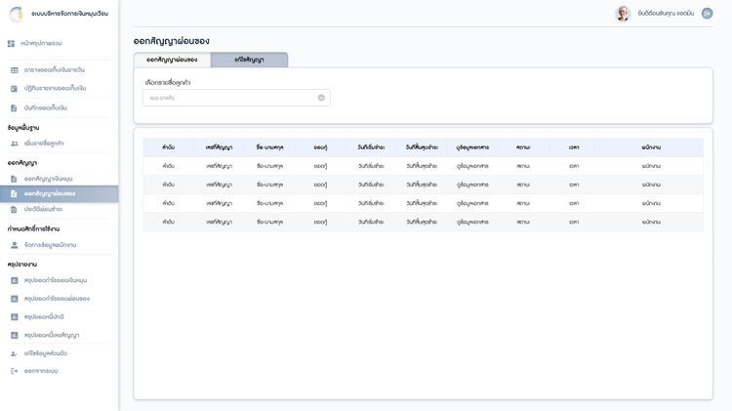Click the document icon for ออกสัญญาเงินหมุน
The height and width of the screenshot is (411, 732).
pyautogui.click(x=14, y=180)
